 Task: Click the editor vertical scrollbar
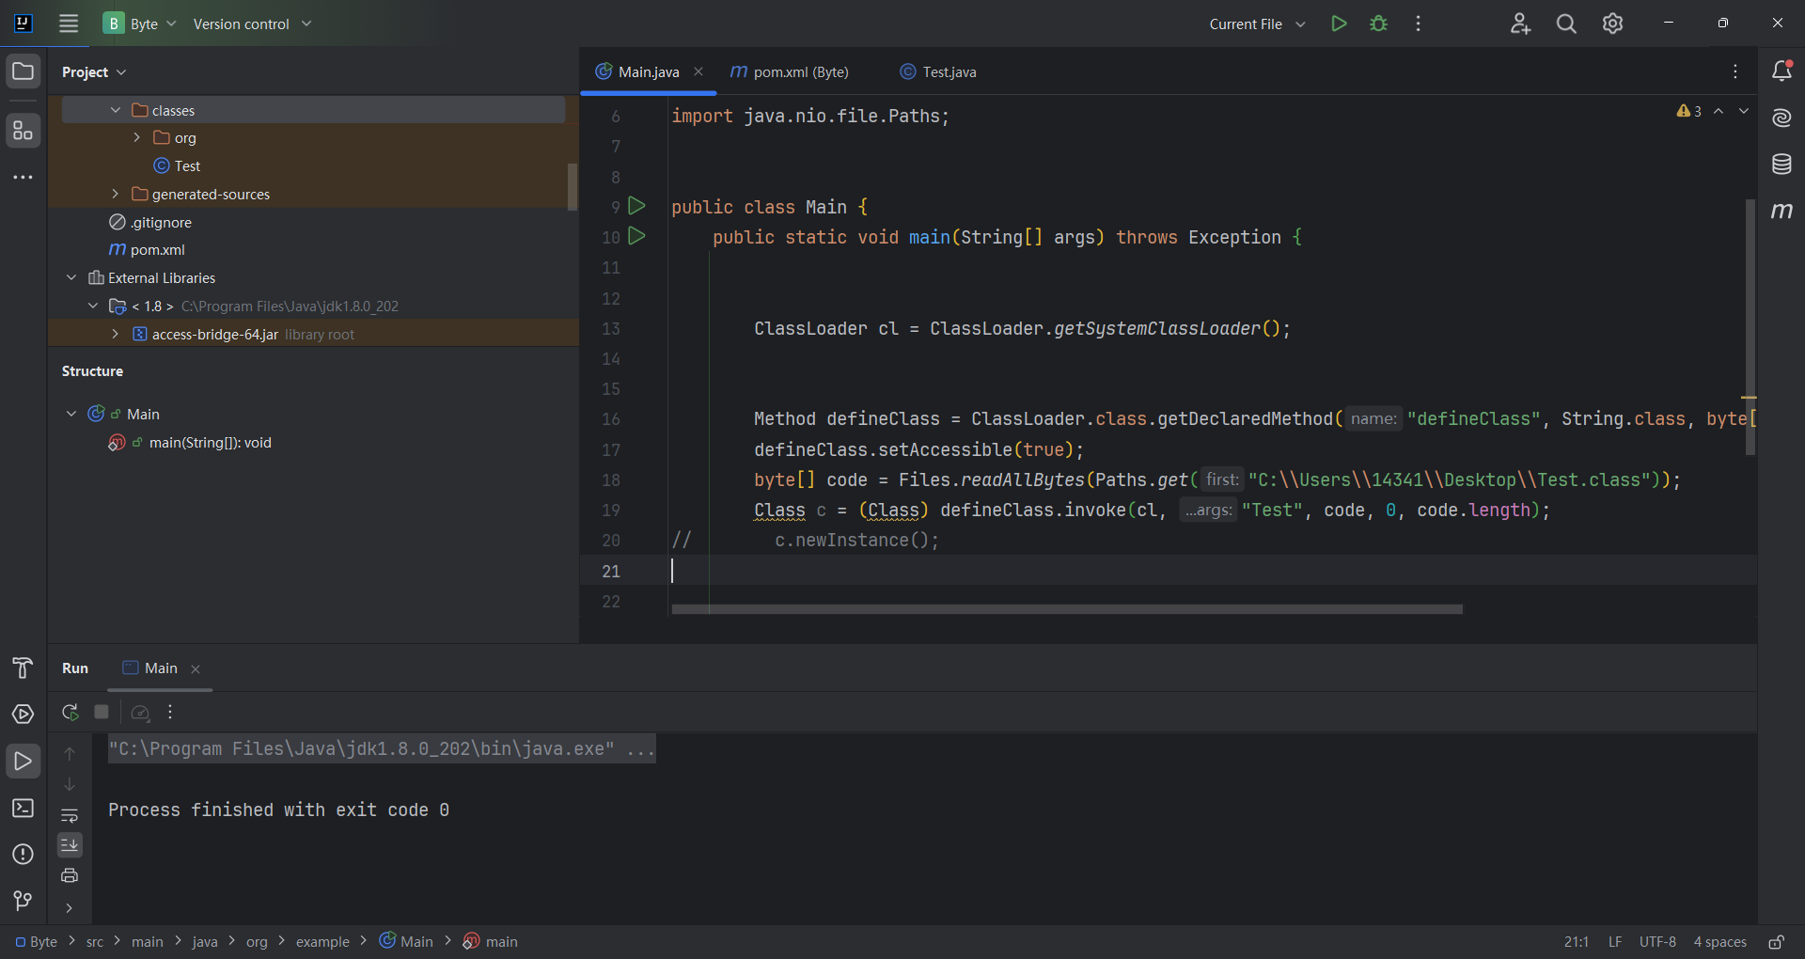1750,327
